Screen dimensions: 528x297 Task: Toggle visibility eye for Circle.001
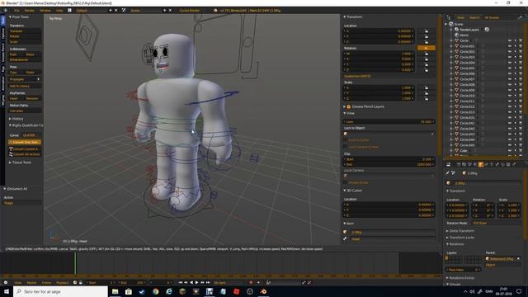pyautogui.click(x=510, y=46)
